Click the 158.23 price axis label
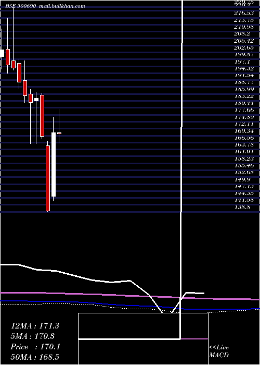Image resolution: width=260 pixels, height=365 pixels. pos(244,159)
